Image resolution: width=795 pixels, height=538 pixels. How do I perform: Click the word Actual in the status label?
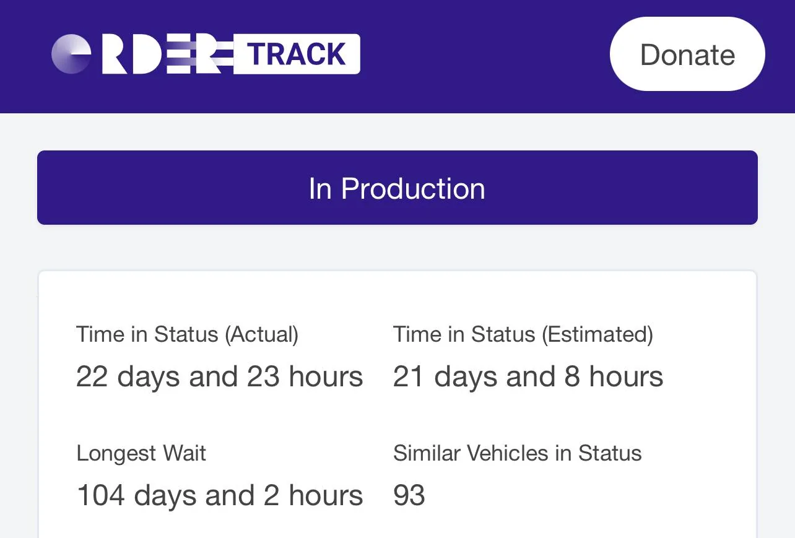261,334
